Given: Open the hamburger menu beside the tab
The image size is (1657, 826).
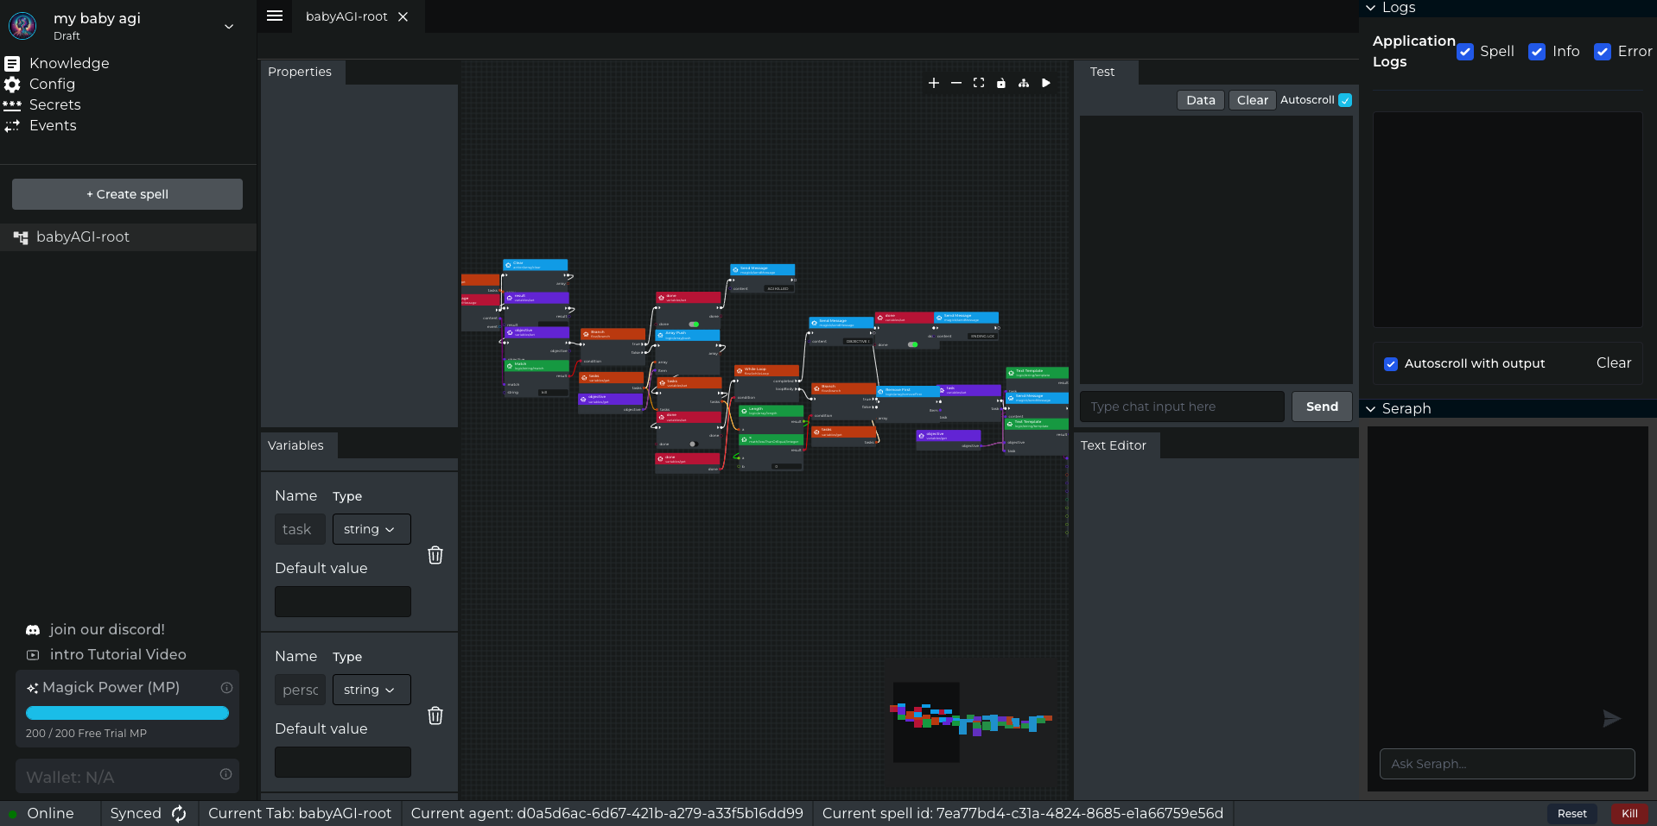Looking at the screenshot, I should tap(275, 16).
